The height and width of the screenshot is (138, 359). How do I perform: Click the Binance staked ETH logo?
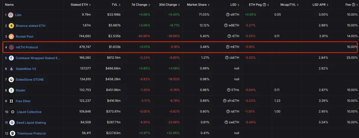(11, 26)
